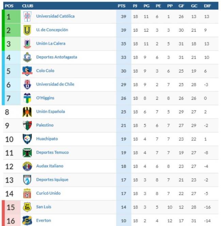Viewport: 221px width, 226px height.
Task: Click the U. de Concepción club crest
Action: [x=27, y=30]
